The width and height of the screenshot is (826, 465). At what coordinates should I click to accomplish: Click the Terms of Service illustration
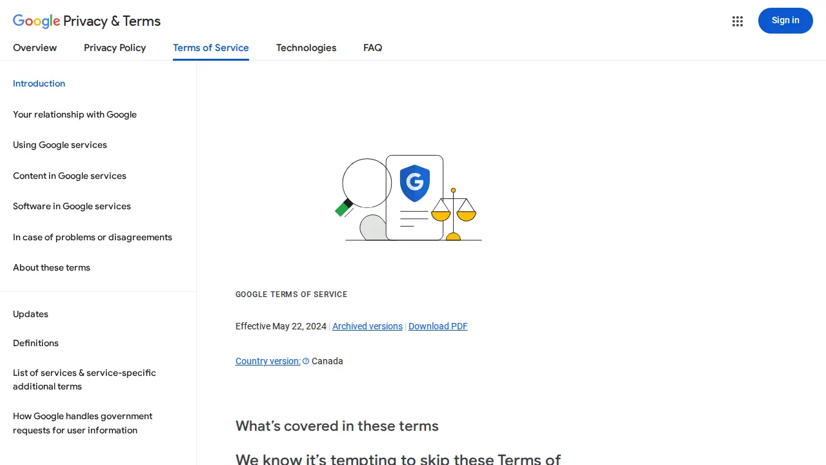click(408, 198)
